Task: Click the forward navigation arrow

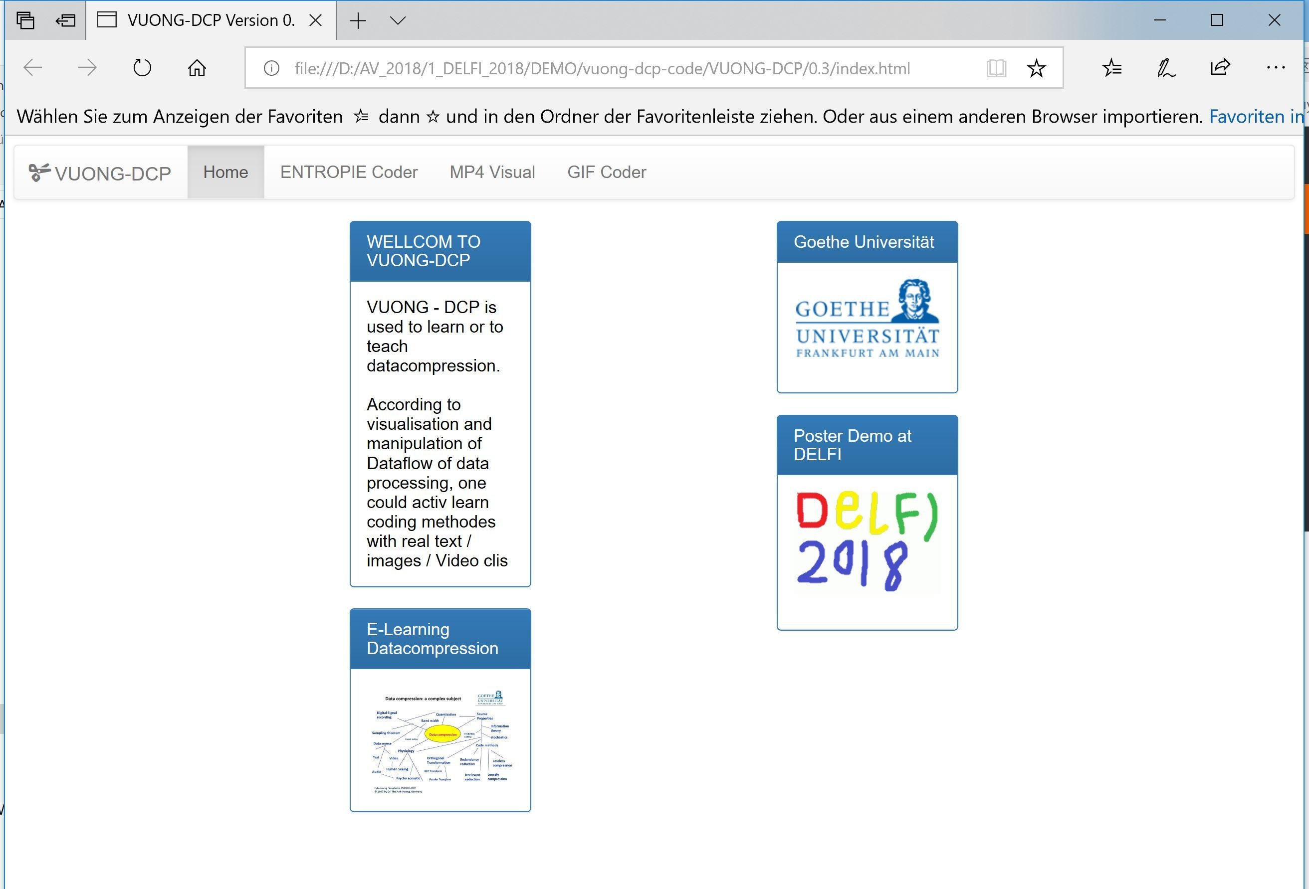Action: point(87,68)
